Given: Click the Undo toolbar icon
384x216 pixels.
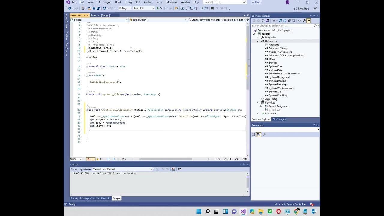Looking at the screenshot, I should [104, 8].
